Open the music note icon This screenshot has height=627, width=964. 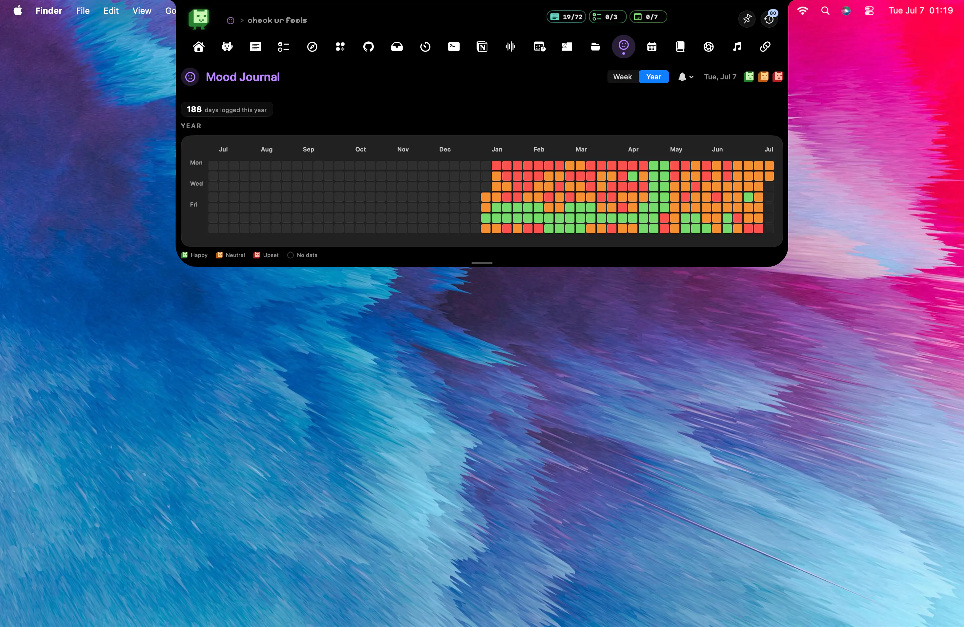pos(737,47)
